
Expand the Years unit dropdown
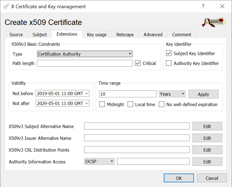pyautogui.click(x=172, y=94)
